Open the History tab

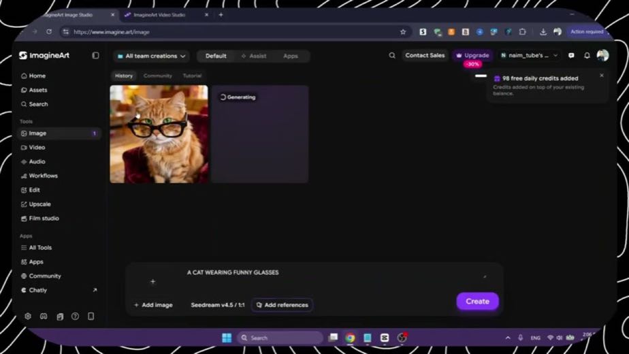(x=124, y=76)
